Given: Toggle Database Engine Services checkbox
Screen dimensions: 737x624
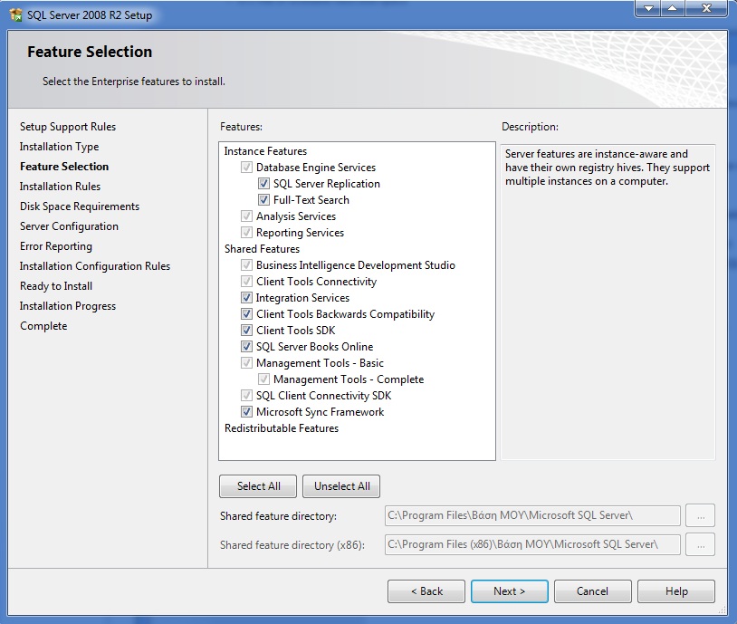Looking at the screenshot, I should pyautogui.click(x=246, y=168).
